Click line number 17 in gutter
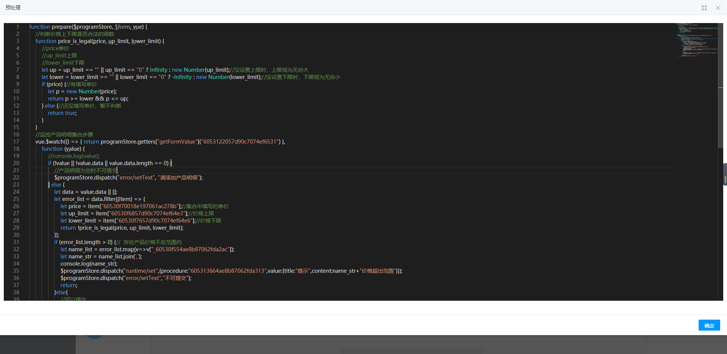 pos(16,142)
